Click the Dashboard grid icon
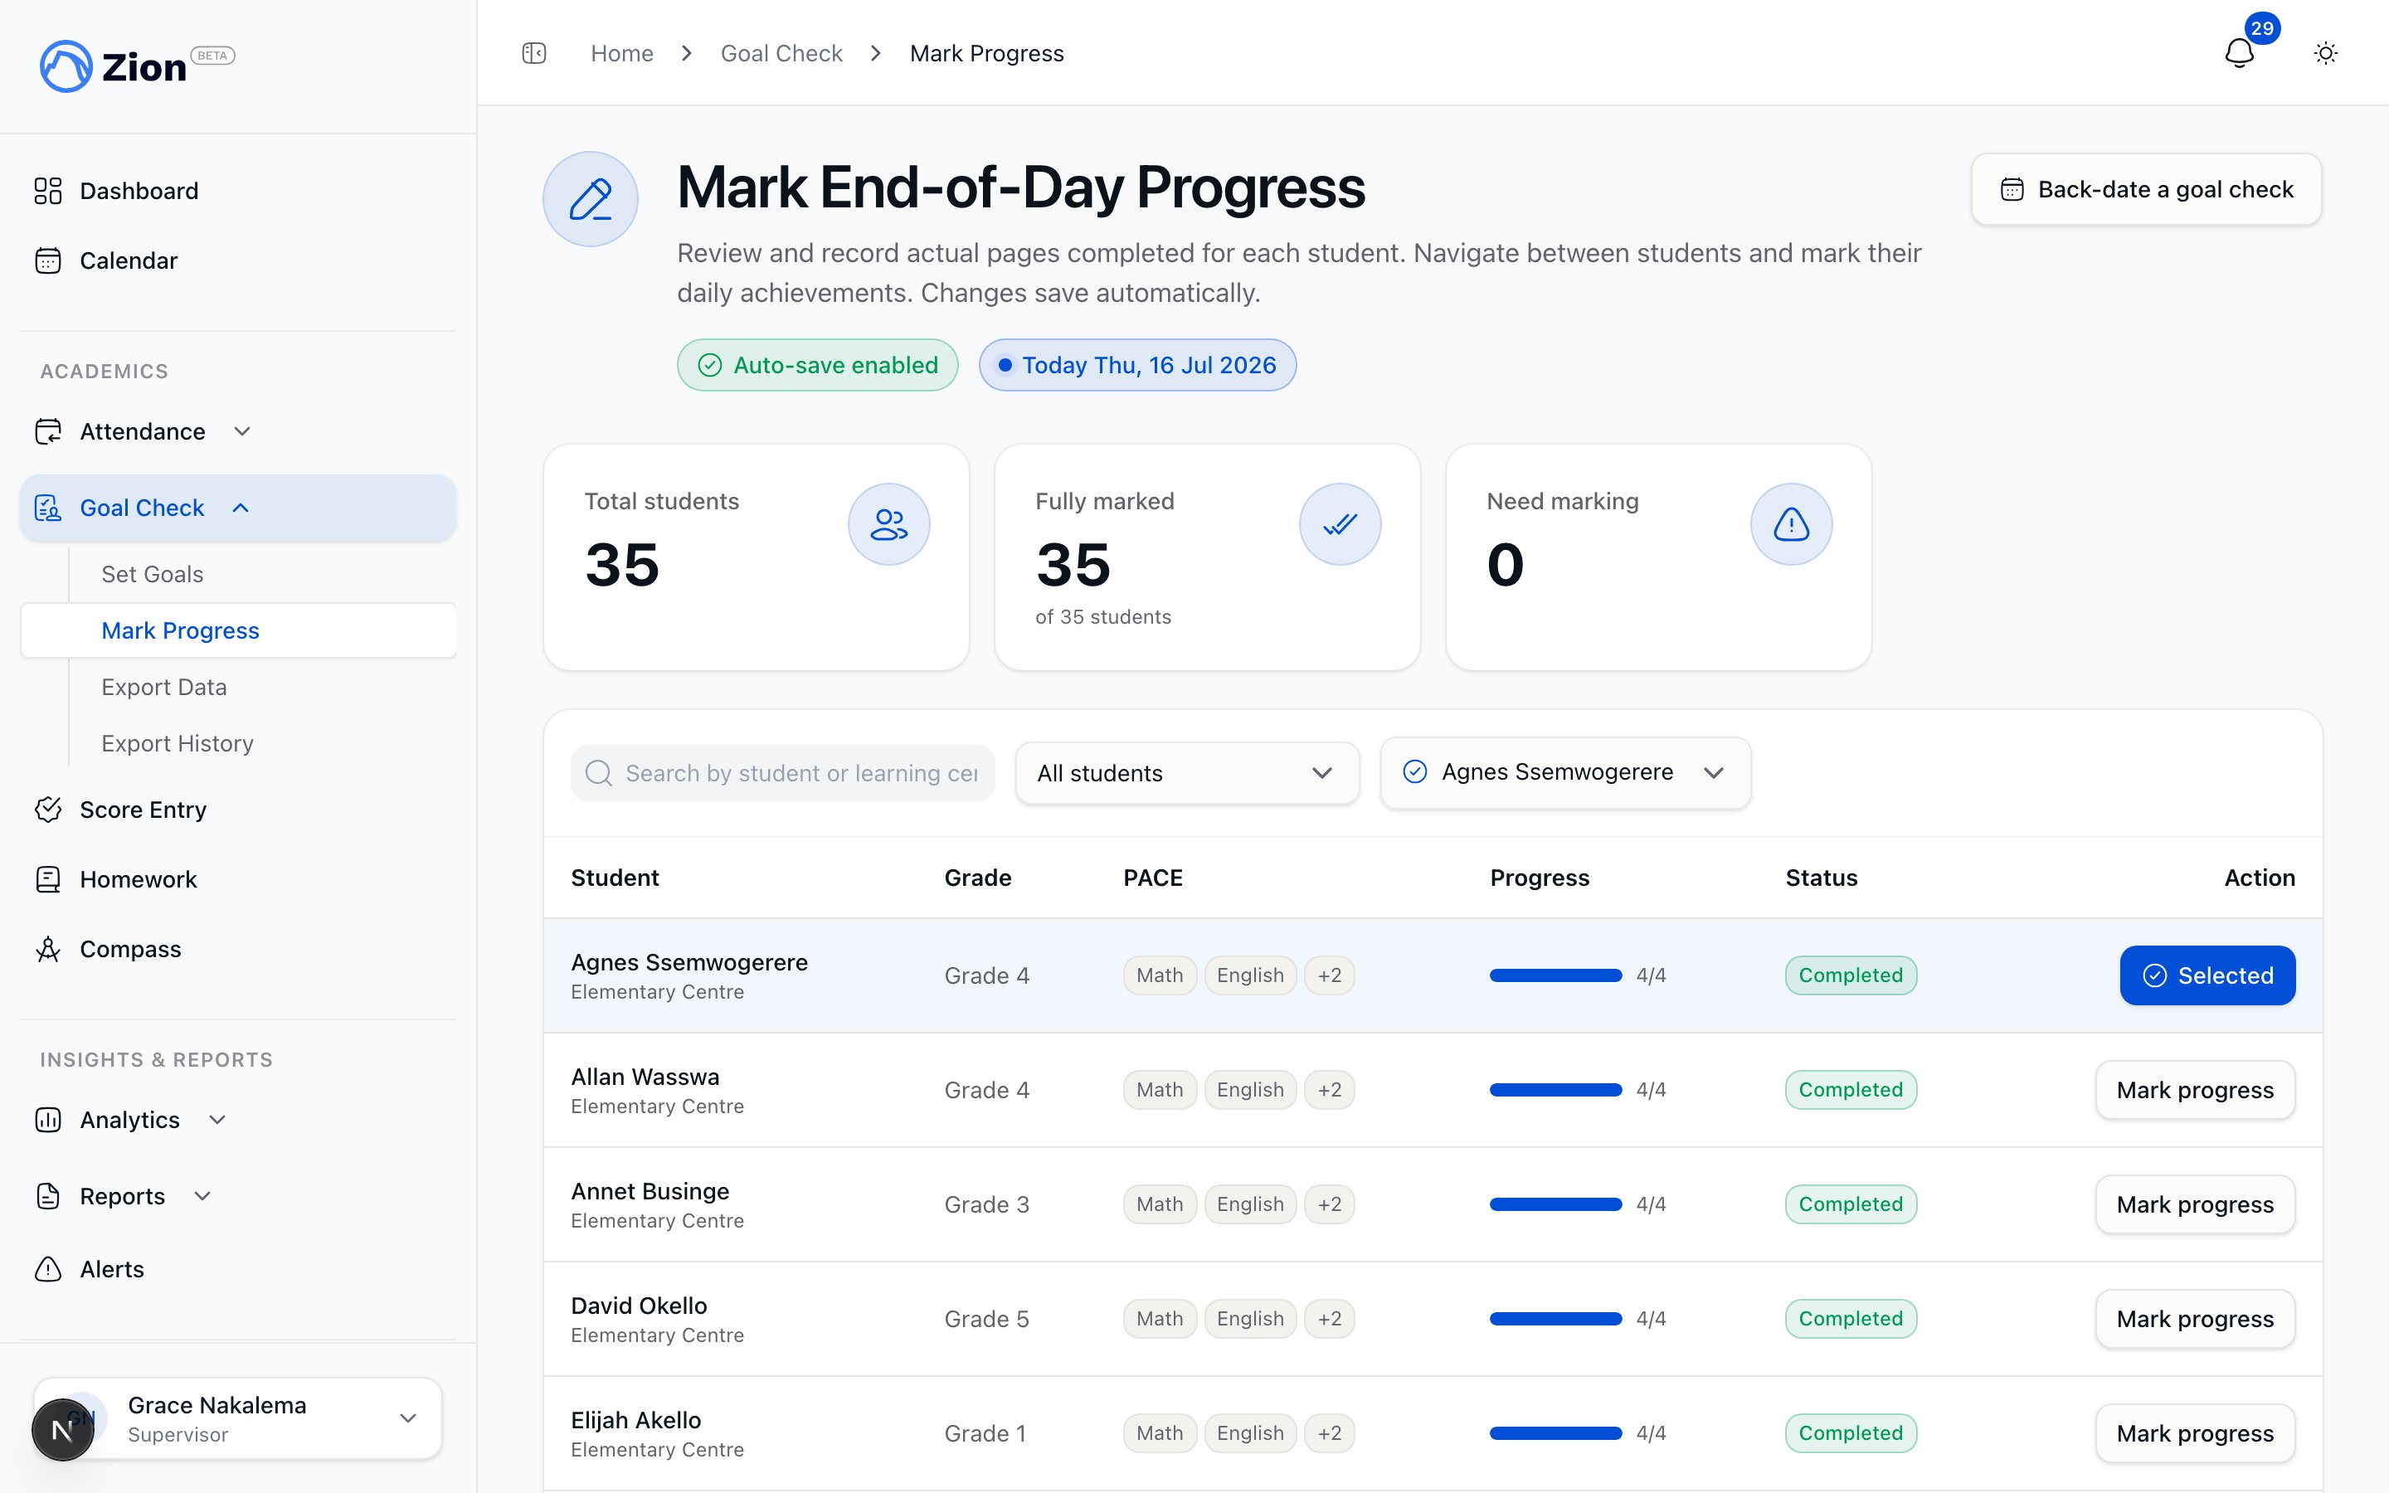Screen dimensions: 2389x1493 47,191
